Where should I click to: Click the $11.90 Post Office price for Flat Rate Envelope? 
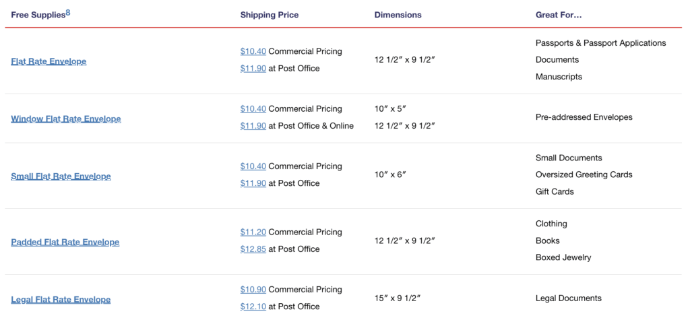pos(253,68)
